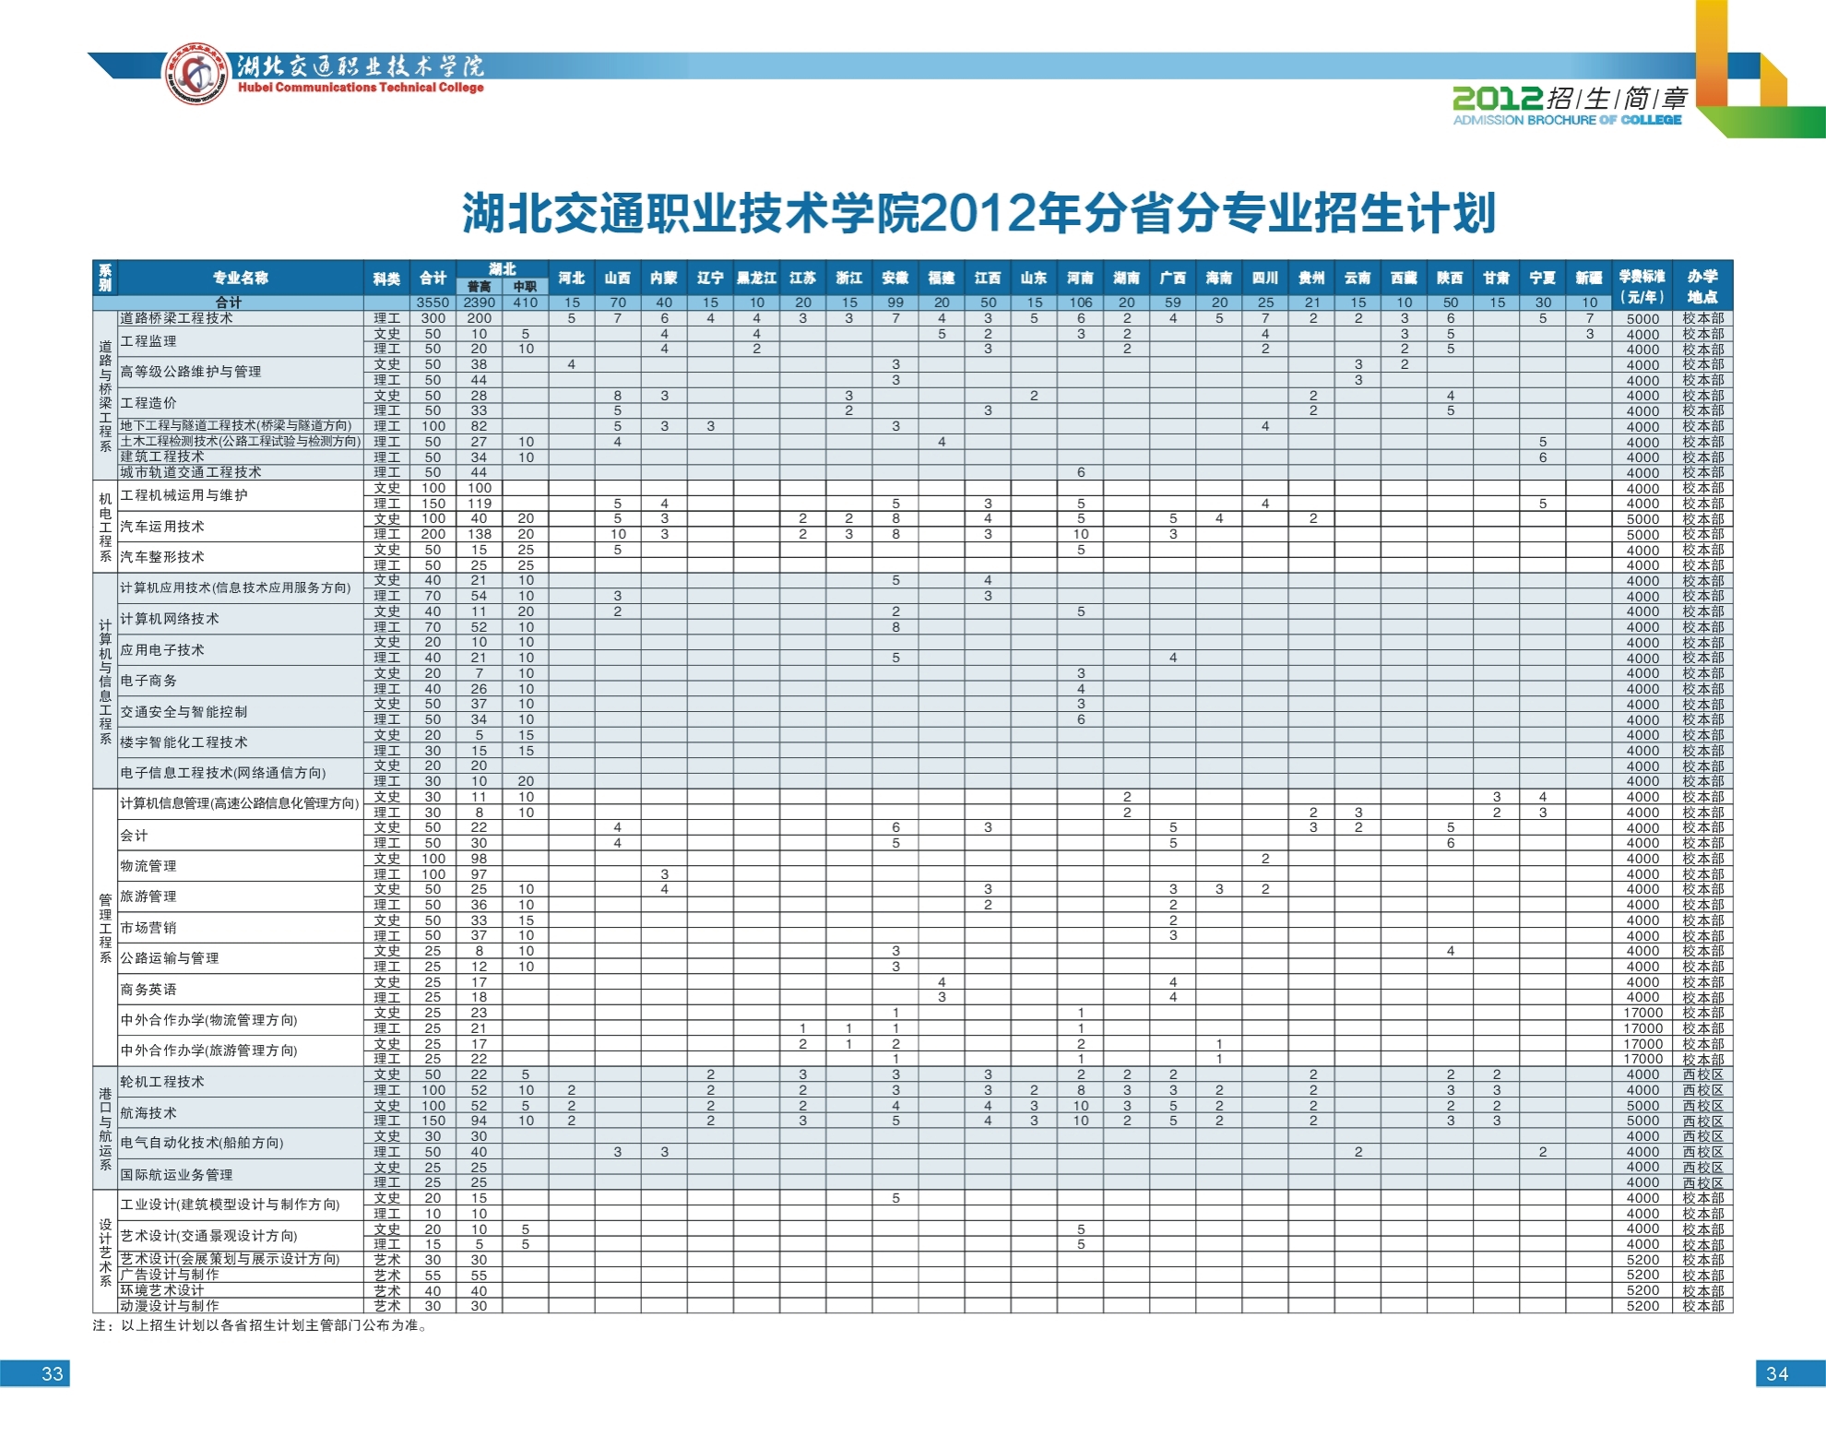Click the major name 工程机械运用与维护
This screenshot has width=1826, height=1448.
tap(184, 495)
